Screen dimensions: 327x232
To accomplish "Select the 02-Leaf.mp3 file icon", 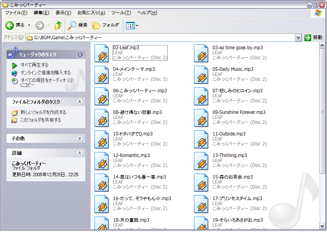I will tap(101, 53).
